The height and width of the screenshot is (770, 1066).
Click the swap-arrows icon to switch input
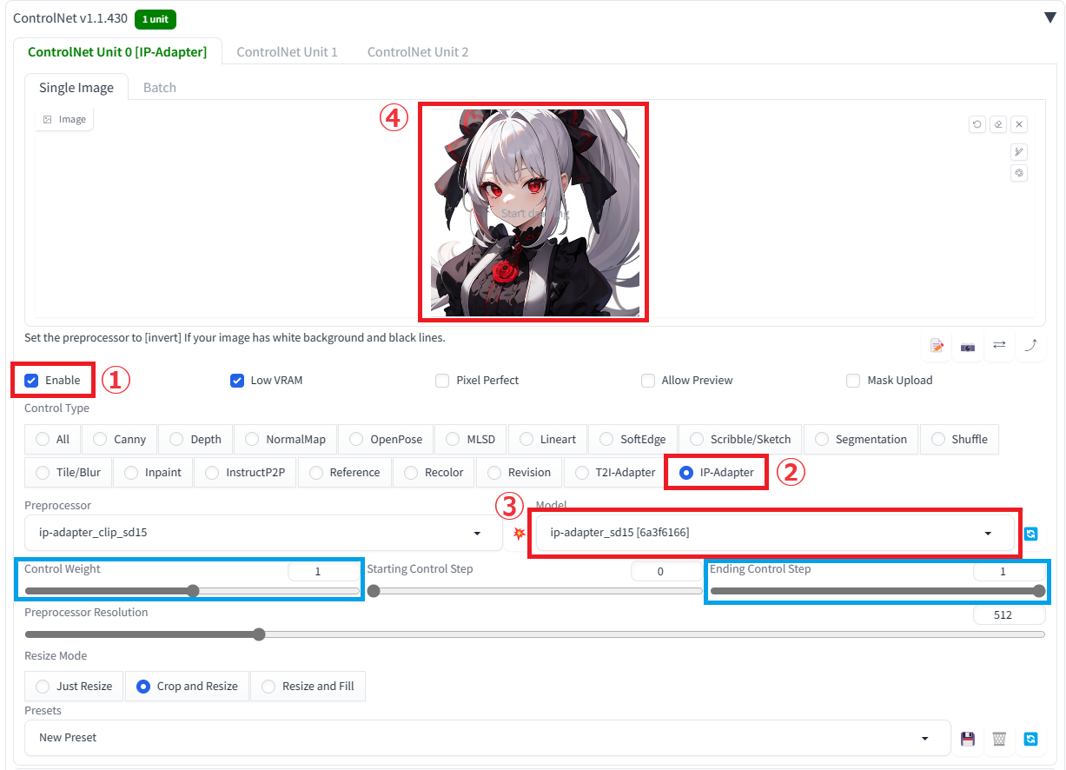click(999, 346)
